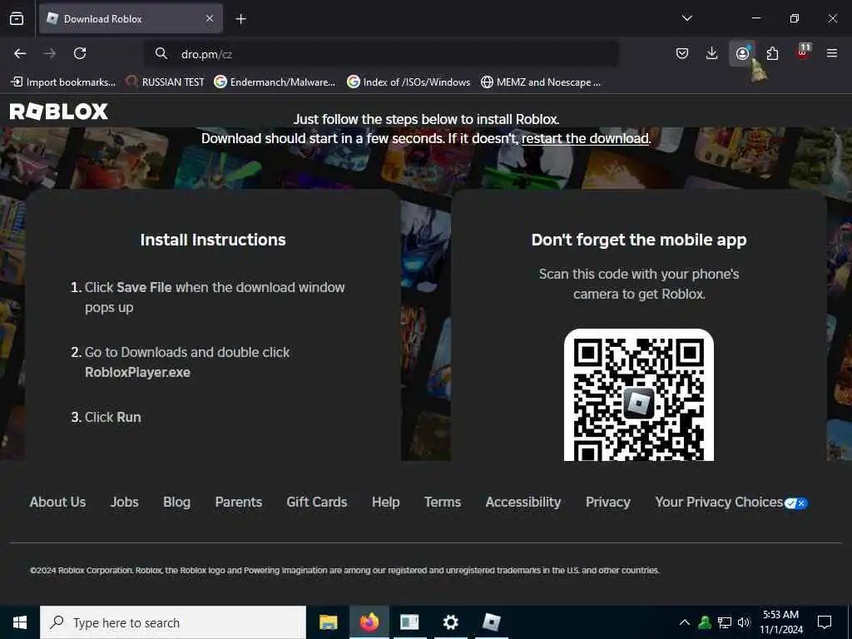Go back to the previous page

coord(20,53)
